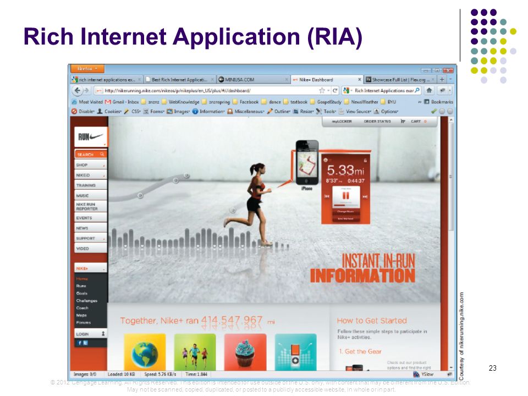Check ORDER STATUS in the page header
Viewport: 528px width, 396px height.
click(377, 121)
